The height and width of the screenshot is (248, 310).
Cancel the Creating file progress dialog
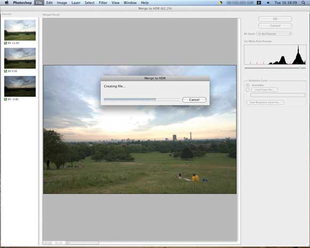coord(194,99)
